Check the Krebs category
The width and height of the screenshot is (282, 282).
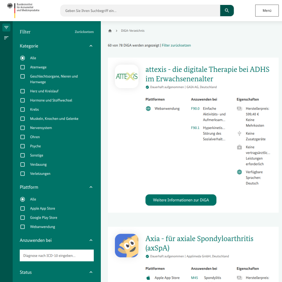pos(23,110)
